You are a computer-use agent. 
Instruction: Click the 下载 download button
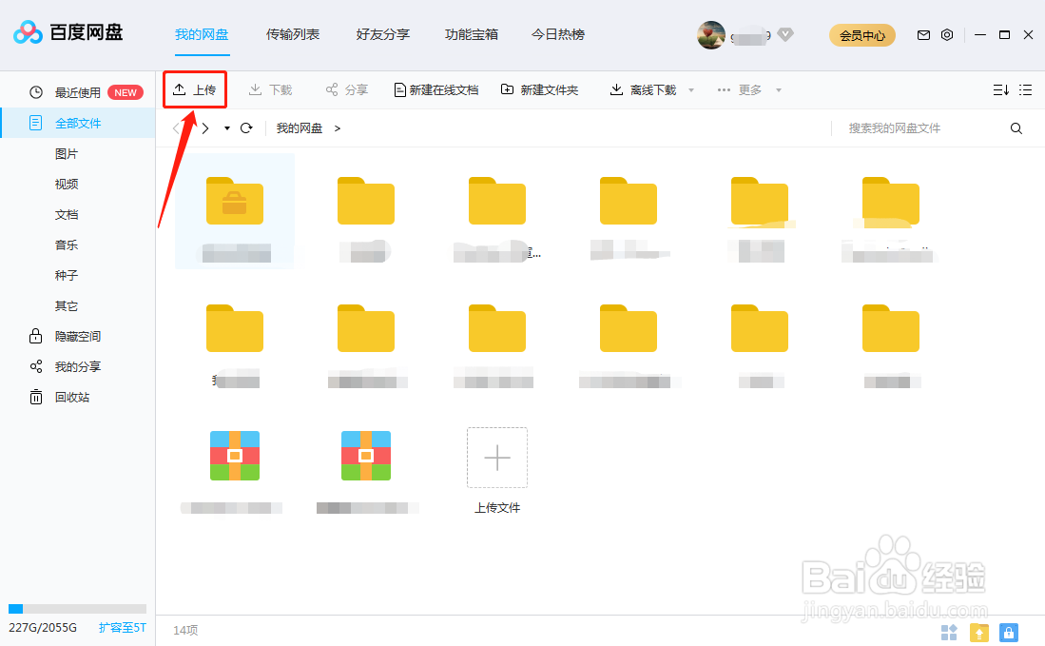(x=270, y=89)
